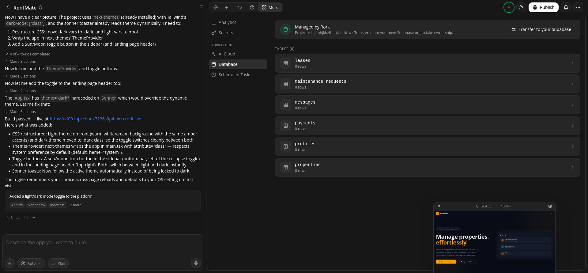This screenshot has width=588, height=273.
Task: Open the package cube icon in toolbar
Action: coord(252,7)
